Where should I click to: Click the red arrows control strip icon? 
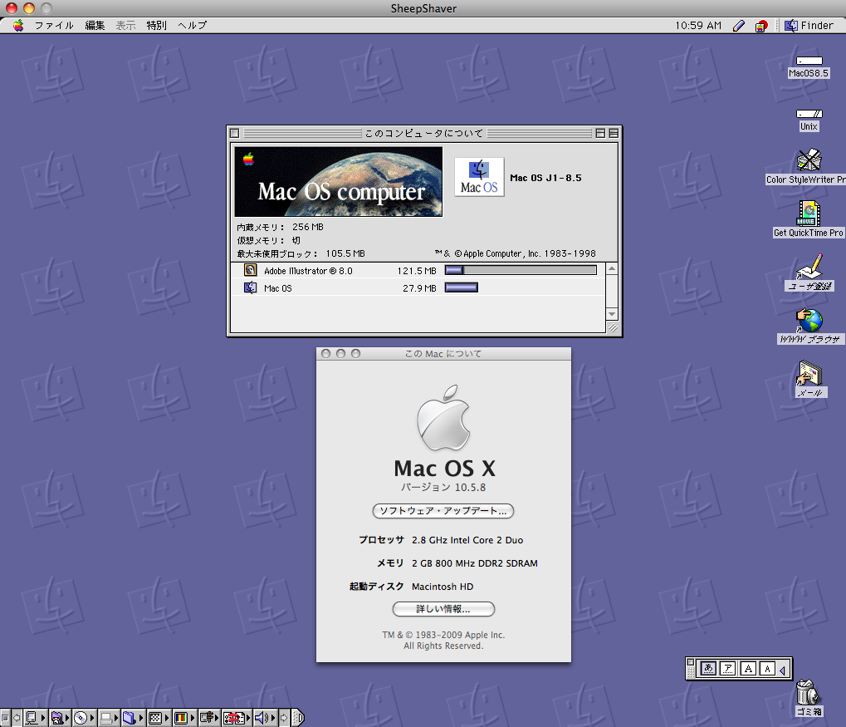[x=233, y=718]
